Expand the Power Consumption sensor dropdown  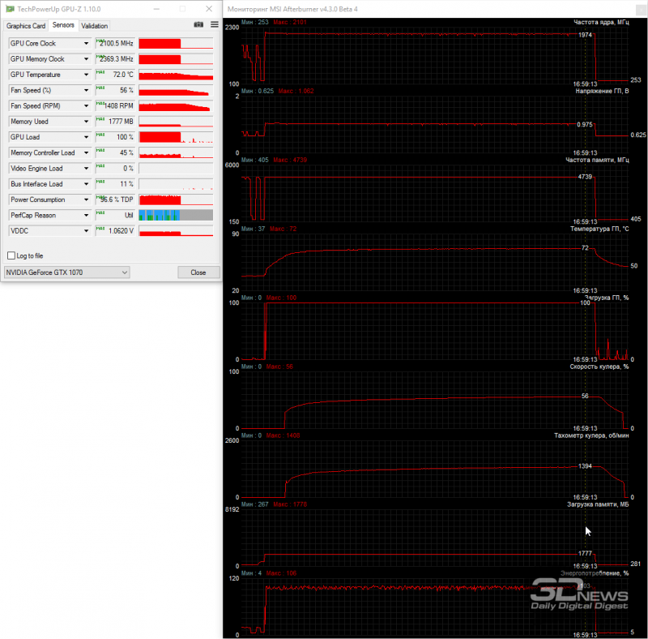click(x=86, y=200)
